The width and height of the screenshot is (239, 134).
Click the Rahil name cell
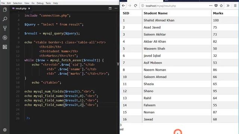(177, 98)
